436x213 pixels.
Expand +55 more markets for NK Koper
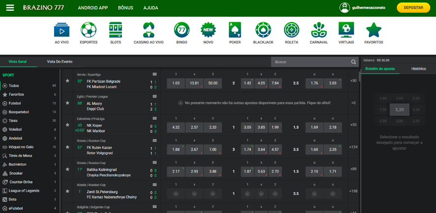[x=353, y=125]
